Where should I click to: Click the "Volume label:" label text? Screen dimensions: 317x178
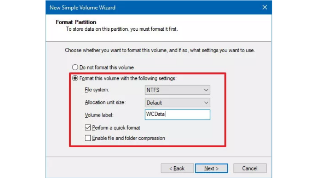tap(100, 115)
